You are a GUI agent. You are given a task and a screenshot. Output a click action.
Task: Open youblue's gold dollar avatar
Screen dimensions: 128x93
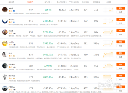coord(5,43)
